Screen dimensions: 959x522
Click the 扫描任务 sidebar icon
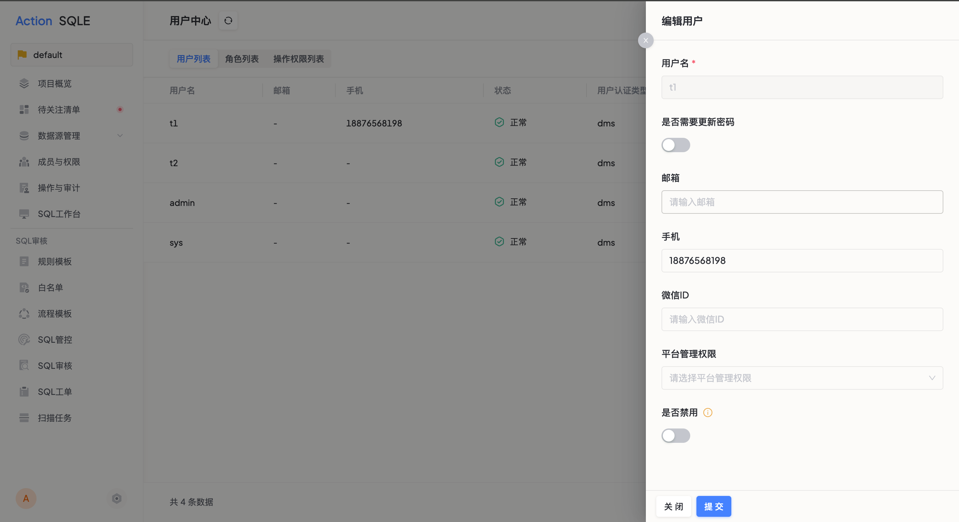click(x=24, y=418)
